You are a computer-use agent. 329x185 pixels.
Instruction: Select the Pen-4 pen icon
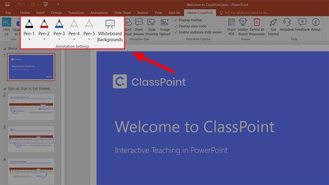click(74, 23)
